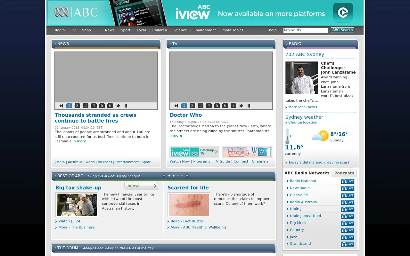Open the Scarred for life thumbnail
The image size is (410, 256).
pos(189,205)
